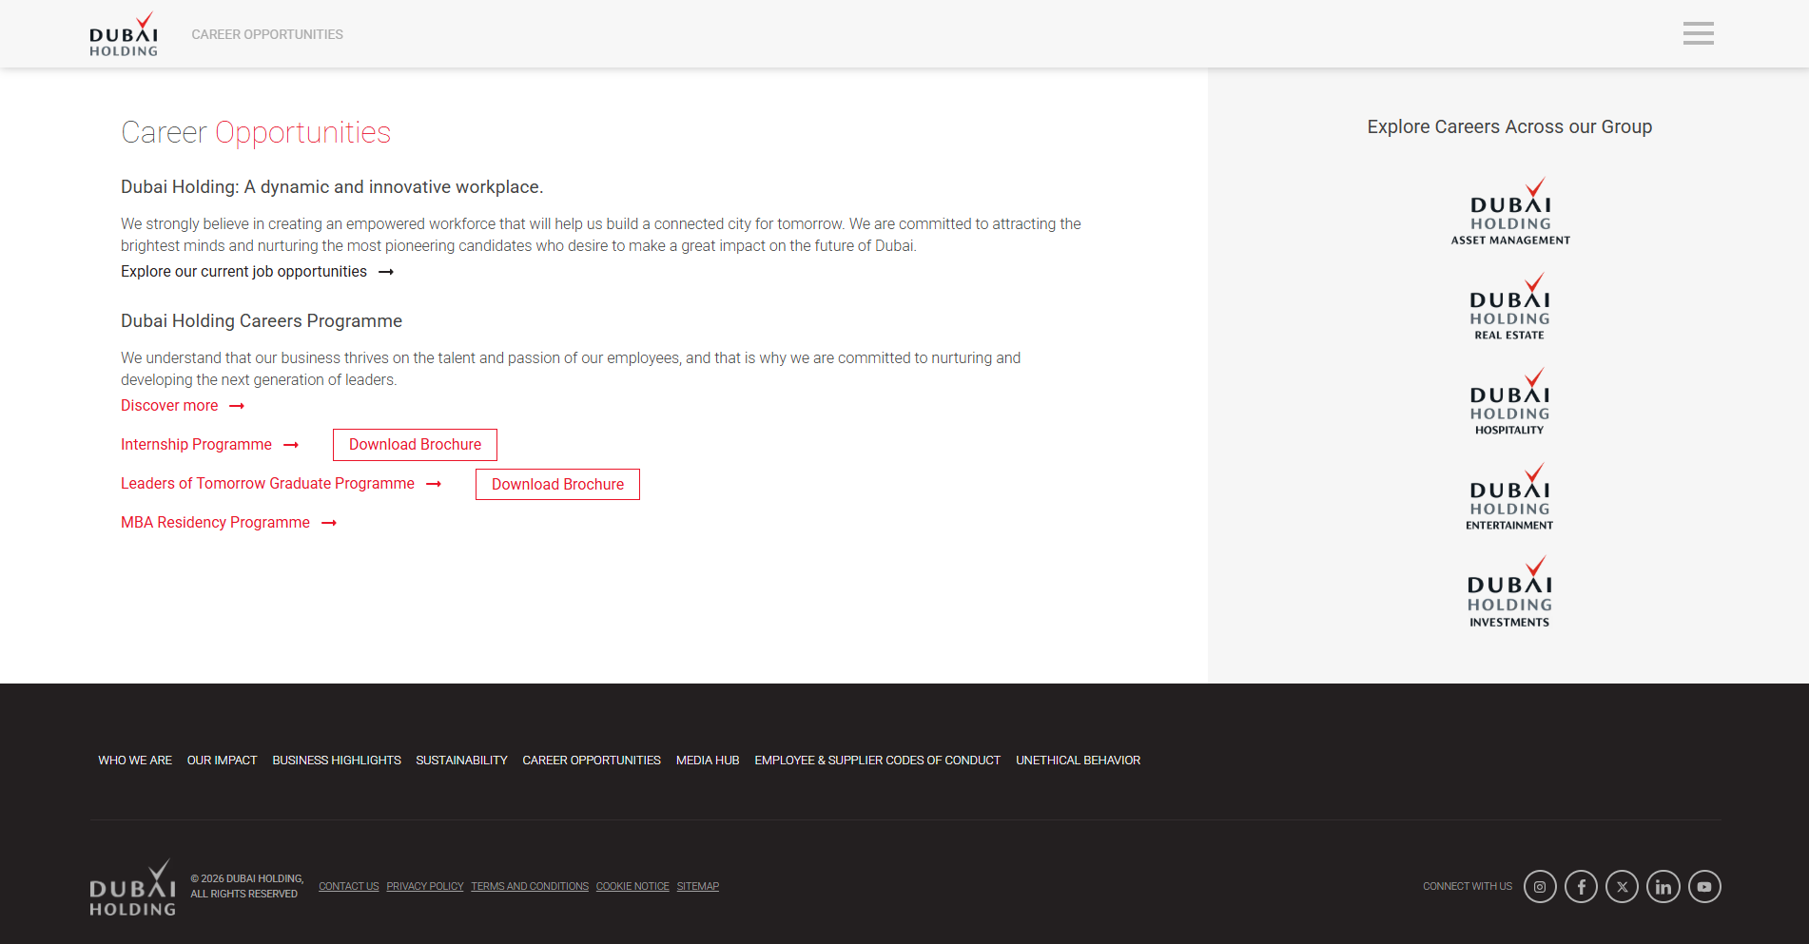
Task: Click the Dubai Holding header logo
Action: [124, 35]
